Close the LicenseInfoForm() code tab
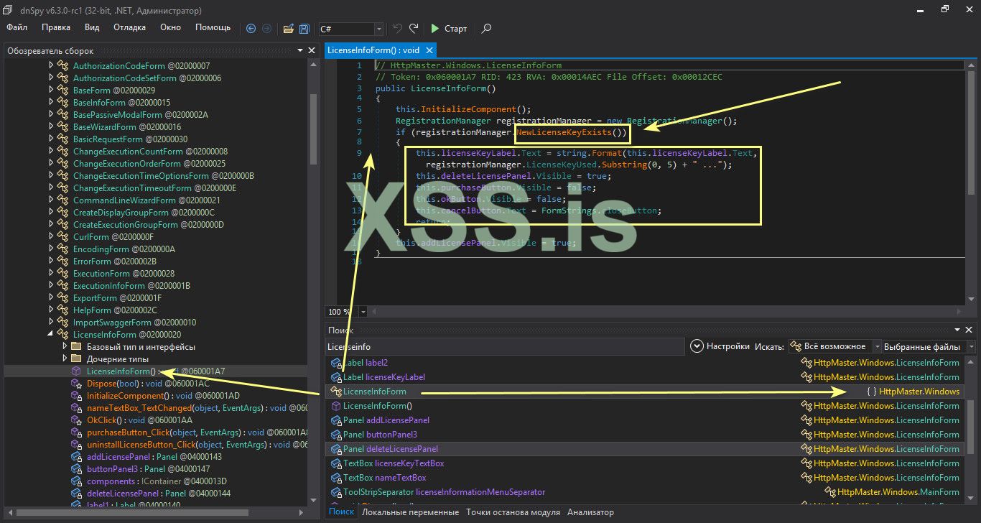The height and width of the screenshot is (523, 981). click(429, 50)
